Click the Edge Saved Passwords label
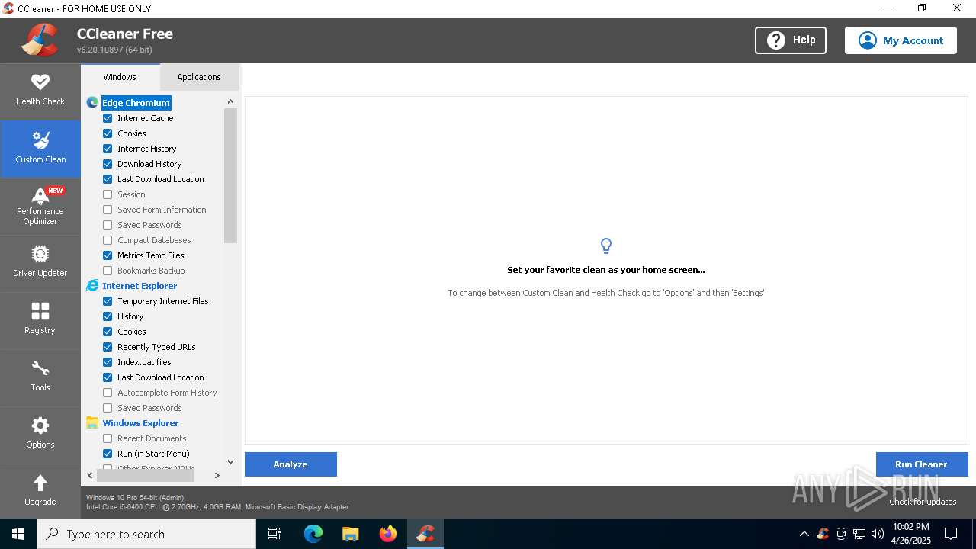Screen dimensions: 976x549 pyautogui.click(x=149, y=225)
